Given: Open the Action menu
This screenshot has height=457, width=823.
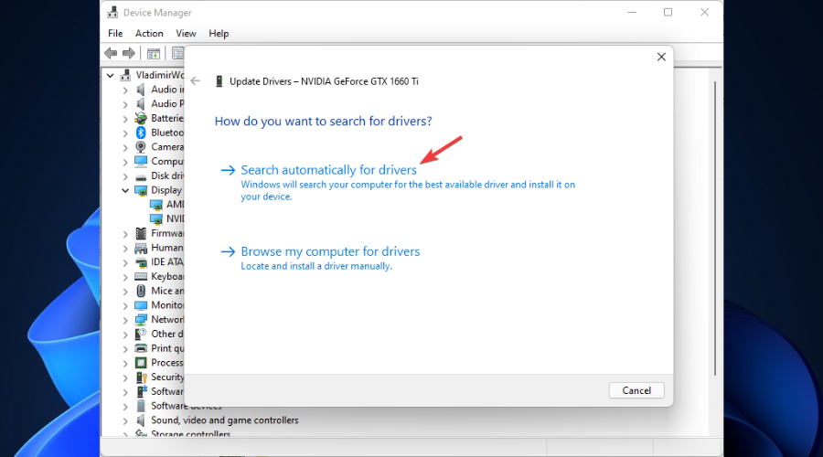Looking at the screenshot, I should [149, 34].
